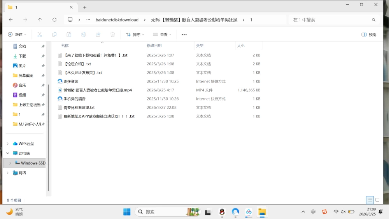Open notification bell in the tray
Viewport: 389px width, 219px height.
381,212
